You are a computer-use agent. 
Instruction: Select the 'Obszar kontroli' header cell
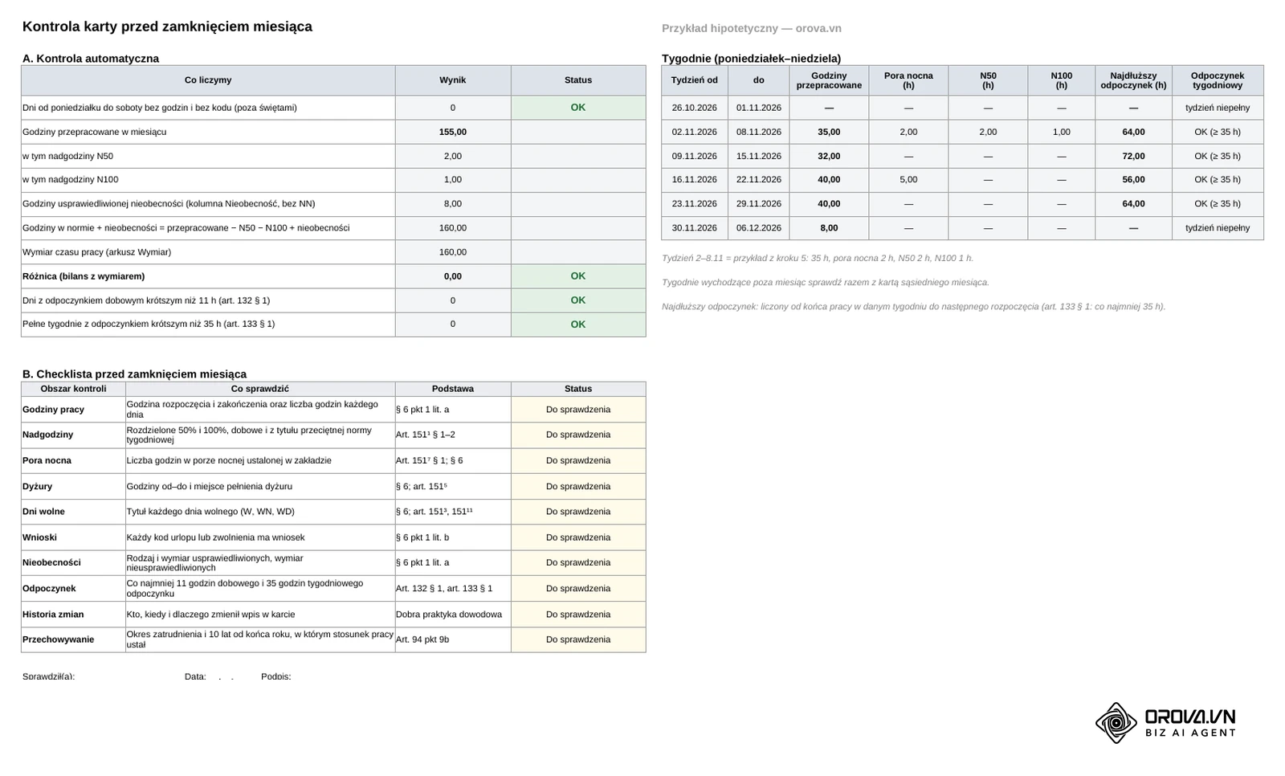coord(73,389)
